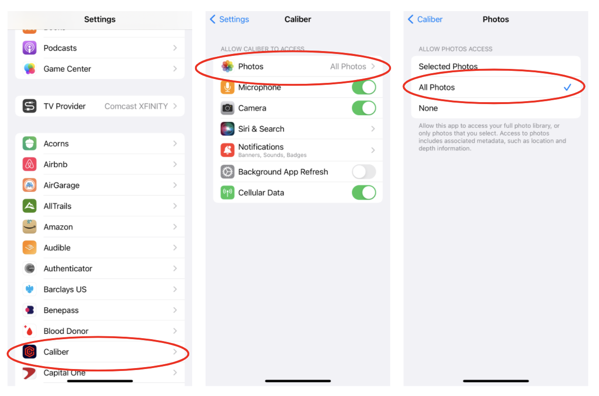Select the Selected Photos option
599x396 pixels.
(x=496, y=66)
